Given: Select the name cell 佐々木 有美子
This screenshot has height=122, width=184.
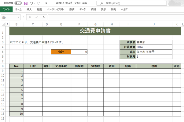Looking at the screenshot, I should (154, 52).
